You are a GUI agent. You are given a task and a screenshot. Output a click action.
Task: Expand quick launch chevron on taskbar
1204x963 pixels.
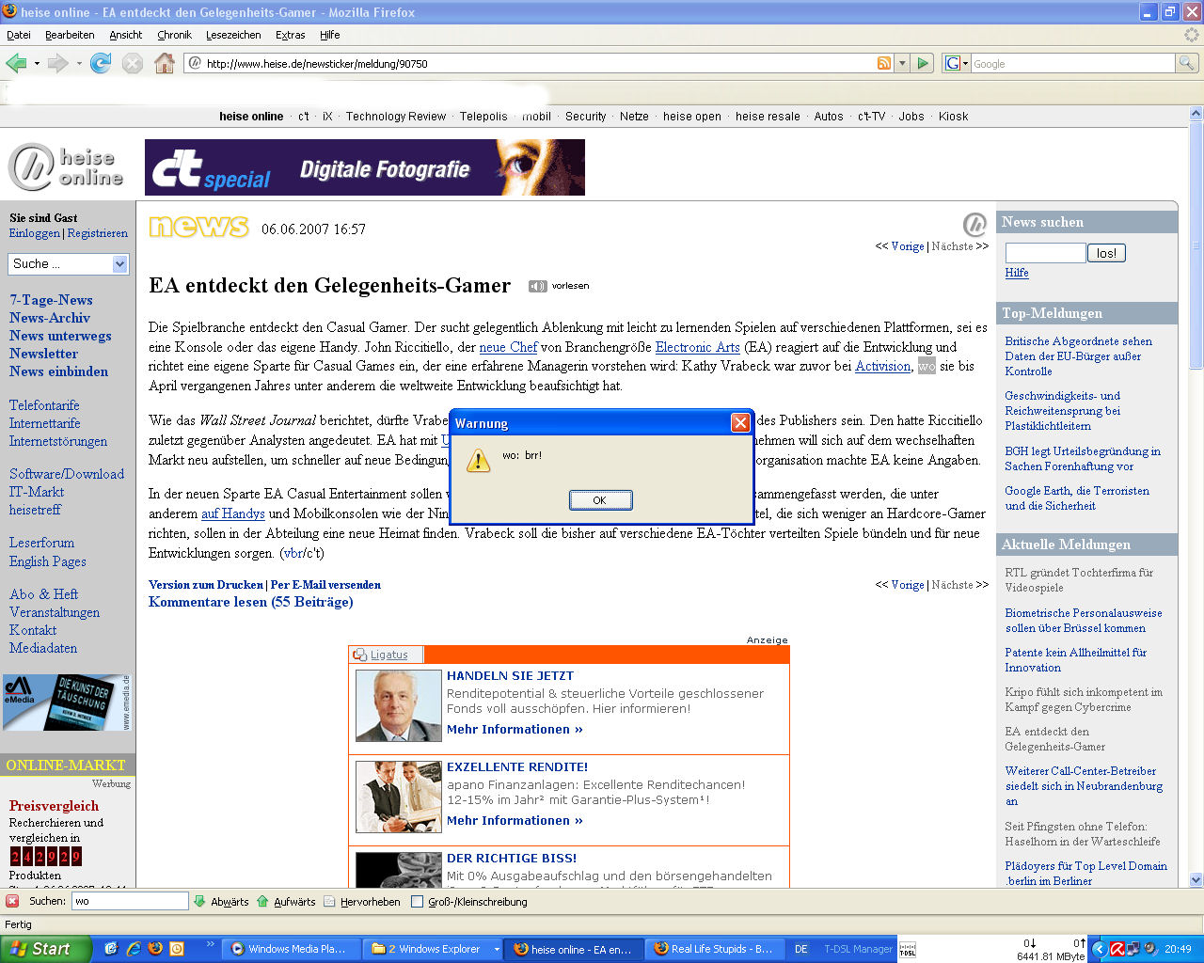click(x=210, y=943)
